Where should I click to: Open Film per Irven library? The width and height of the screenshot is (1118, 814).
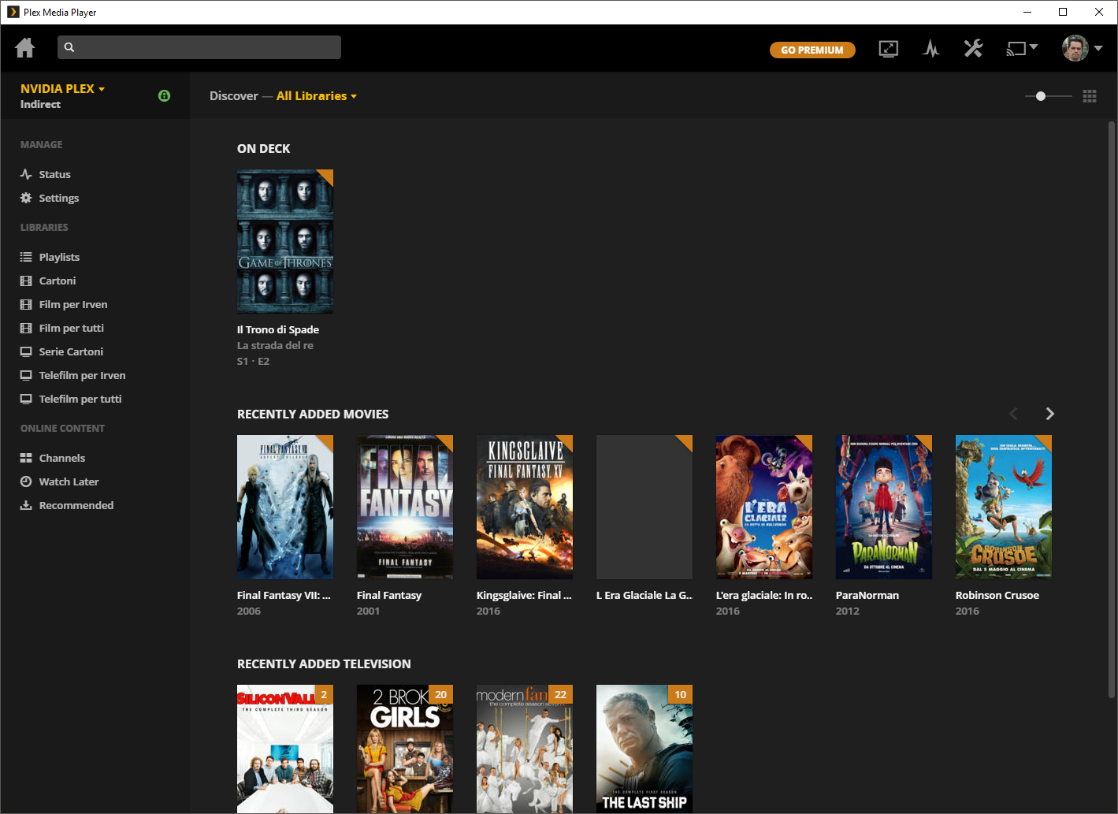tap(64, 304)
